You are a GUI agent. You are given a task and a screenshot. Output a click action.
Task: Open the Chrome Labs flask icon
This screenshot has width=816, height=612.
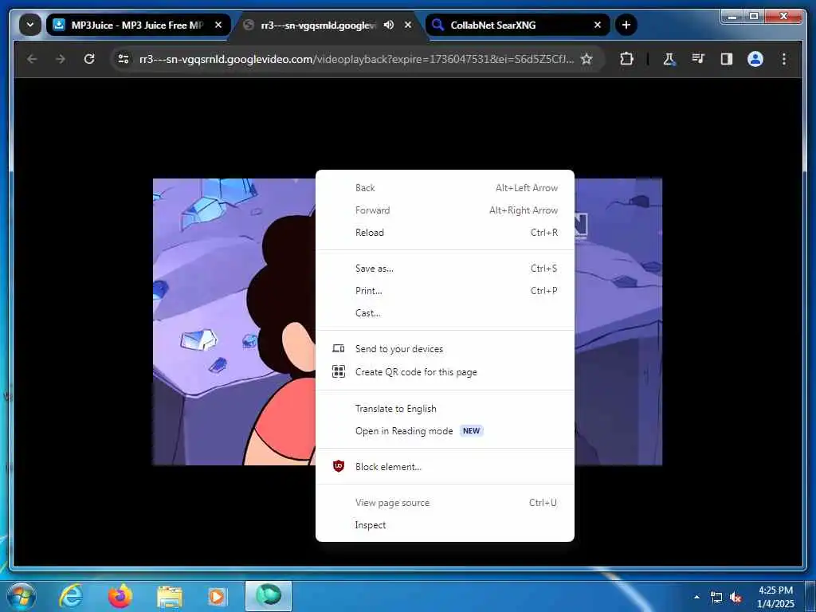[669, 59]
